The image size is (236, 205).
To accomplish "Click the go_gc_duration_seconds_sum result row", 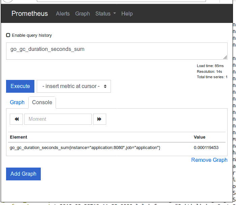I will pos(85,148).
